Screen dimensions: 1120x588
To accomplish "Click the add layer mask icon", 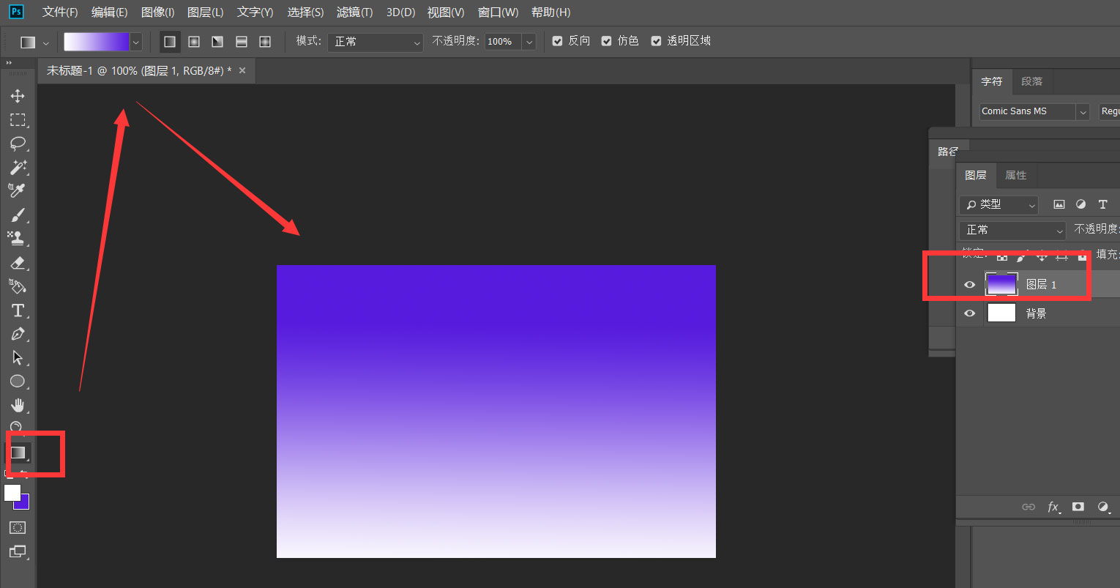I will click(1078, 507).
